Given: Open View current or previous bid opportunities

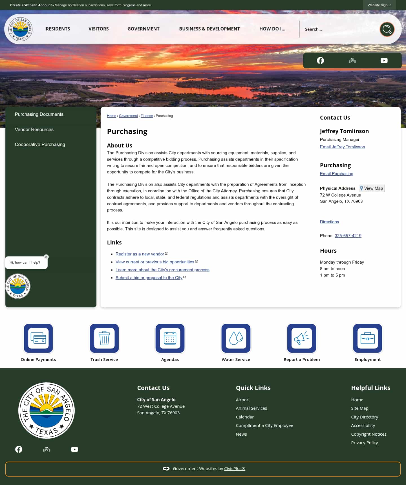Looking at the screenshot, I should click(x=155, y=262).
